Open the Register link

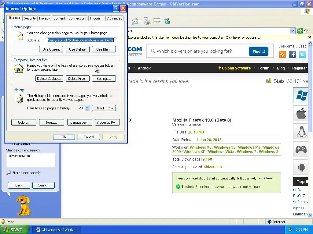click(x=300, y=68)
